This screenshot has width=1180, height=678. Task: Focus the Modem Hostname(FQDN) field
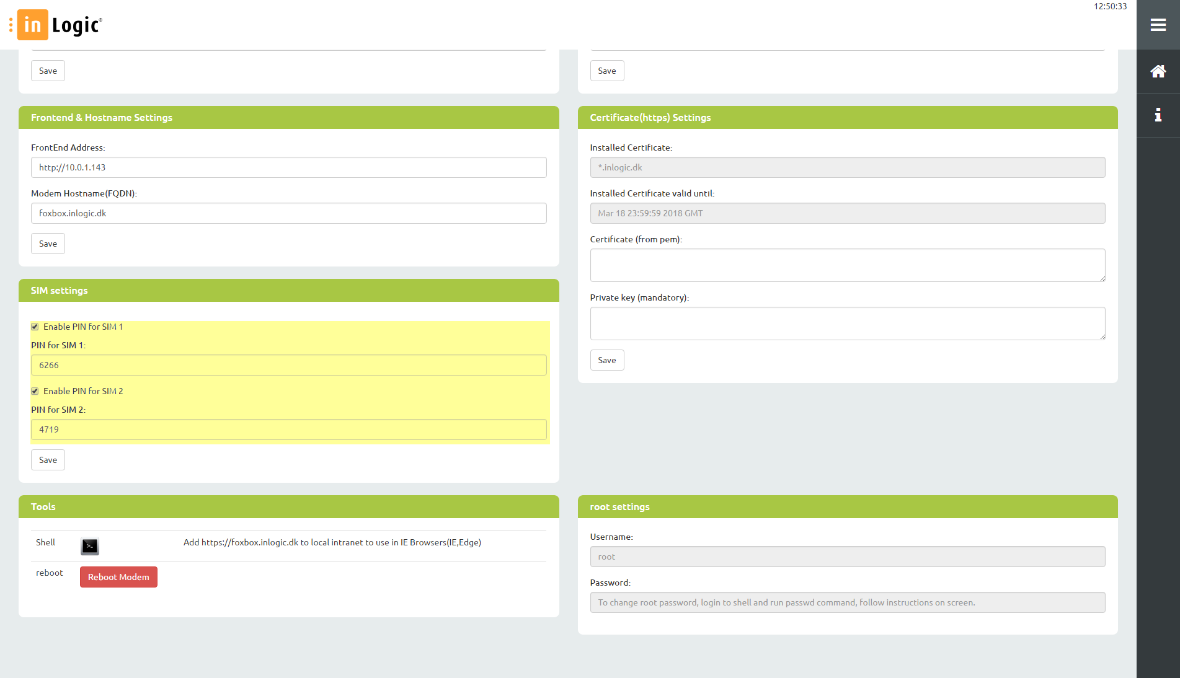[288, 213]
